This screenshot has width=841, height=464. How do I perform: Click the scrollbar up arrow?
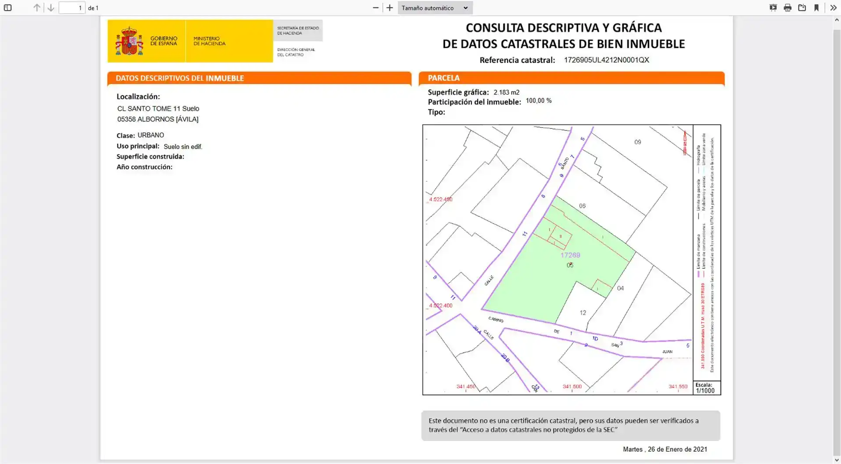837,20
